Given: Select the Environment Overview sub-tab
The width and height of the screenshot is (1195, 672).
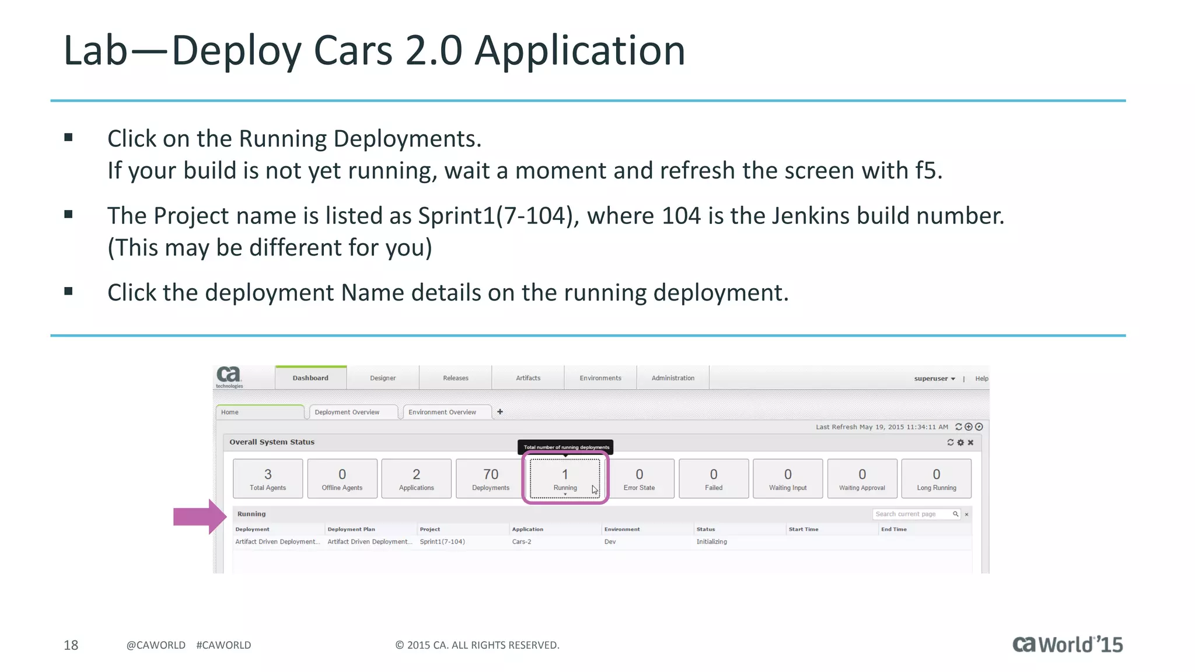Looking at the screenshot, I should [448, 412].
